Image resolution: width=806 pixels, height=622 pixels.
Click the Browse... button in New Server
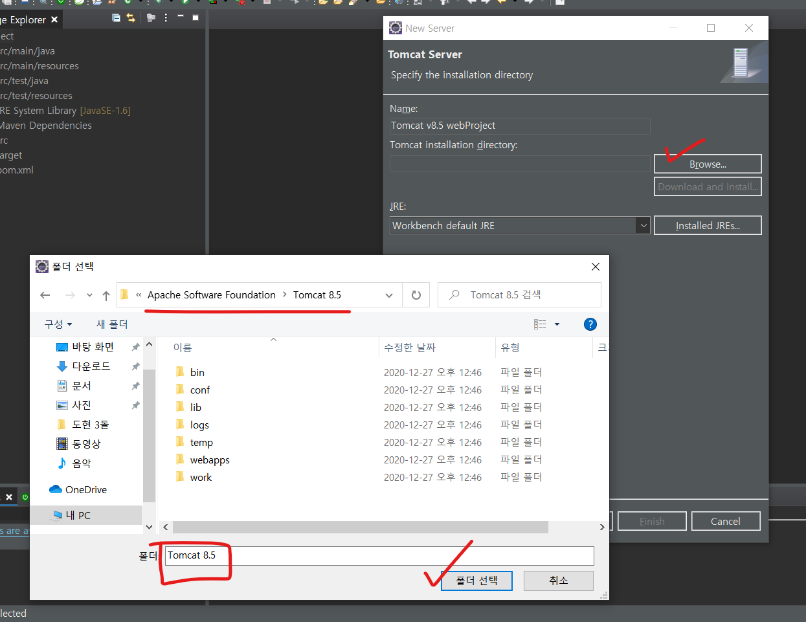(x=708, y=164)
